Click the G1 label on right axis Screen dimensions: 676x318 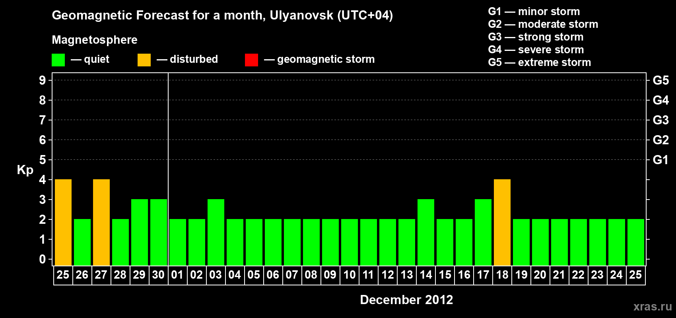[661, 160]
